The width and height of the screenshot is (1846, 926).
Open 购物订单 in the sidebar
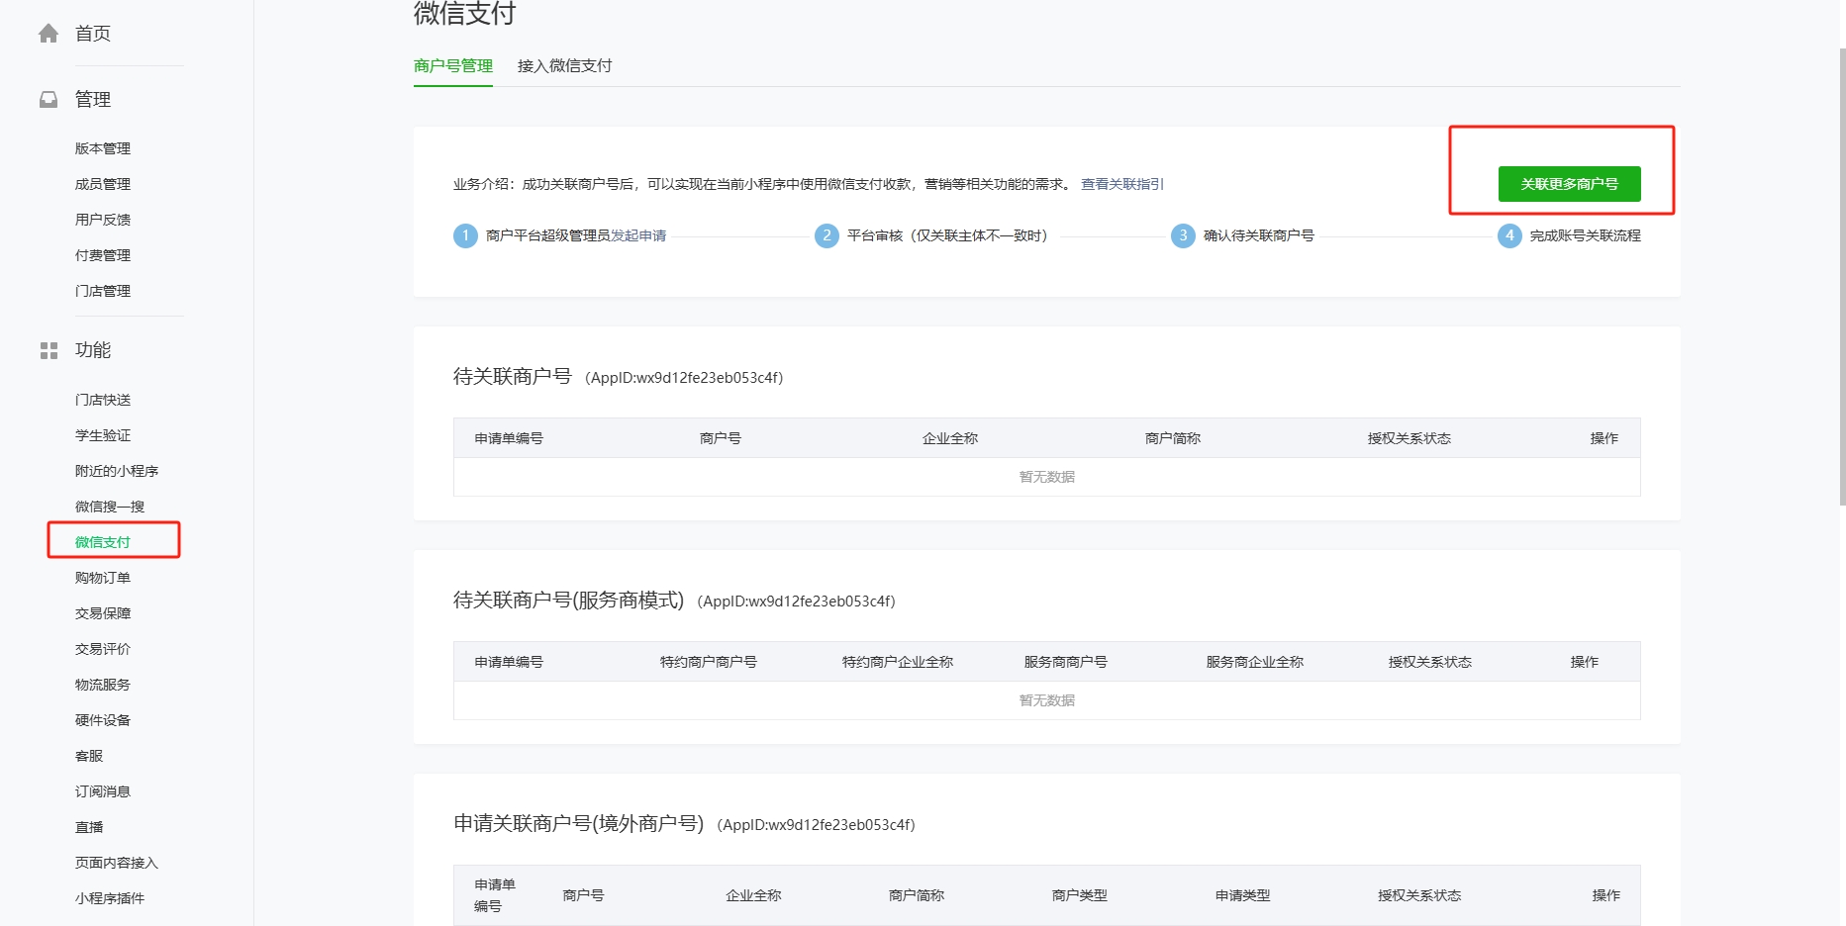click(103, 578)
